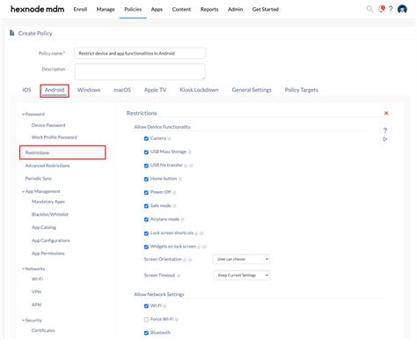
Task: Open the notifications bell icon
Action: click(x=381, y=9)
